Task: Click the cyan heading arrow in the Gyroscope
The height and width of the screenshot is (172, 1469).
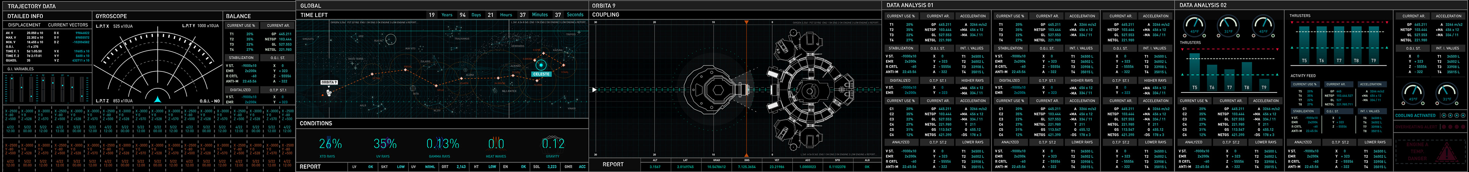Action: 157,99
